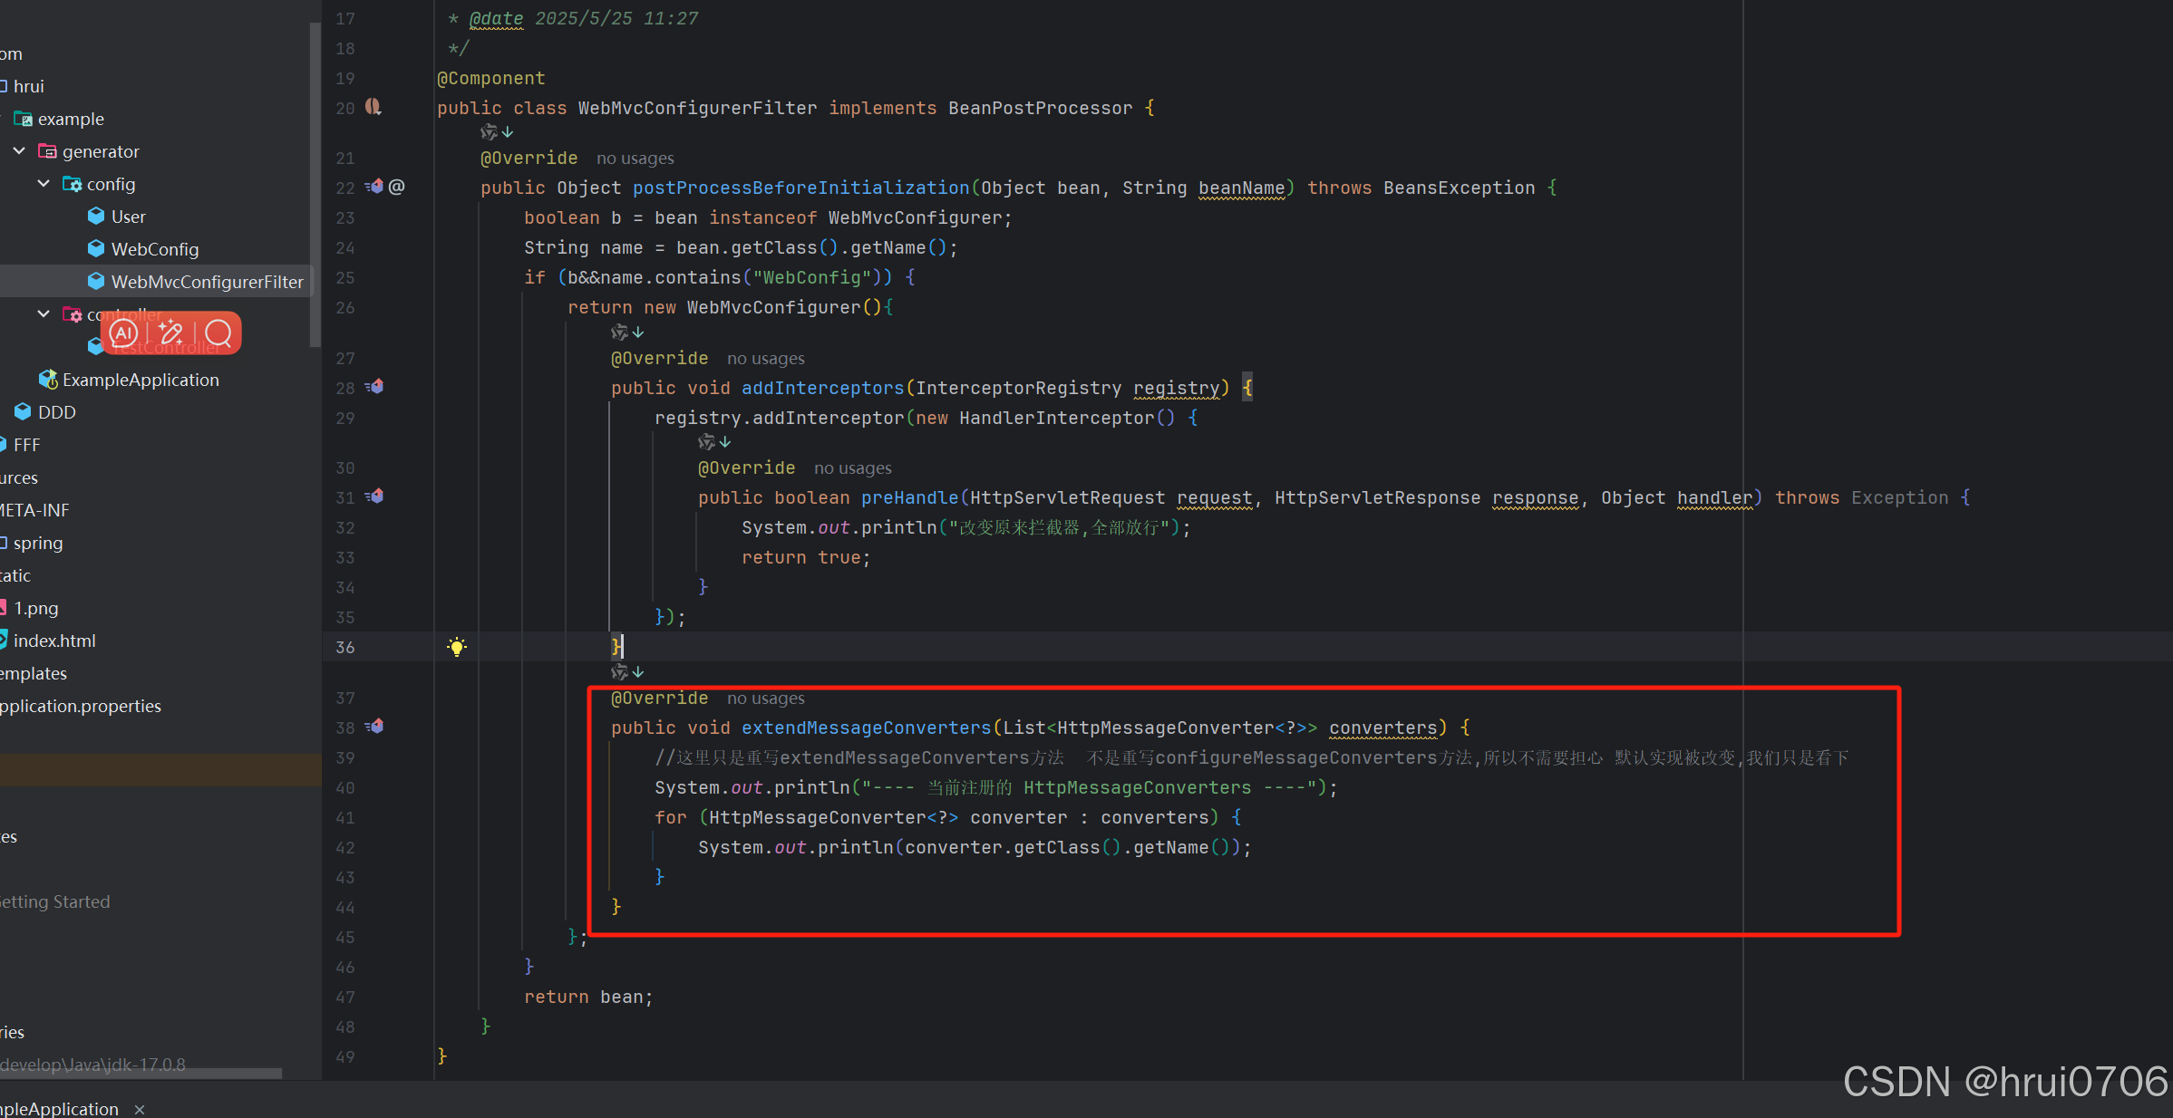Click the AI assistant inlay icon above line 21
Image resolution: width=2173 pixels, height=1118 pixels.
(490, 132)
